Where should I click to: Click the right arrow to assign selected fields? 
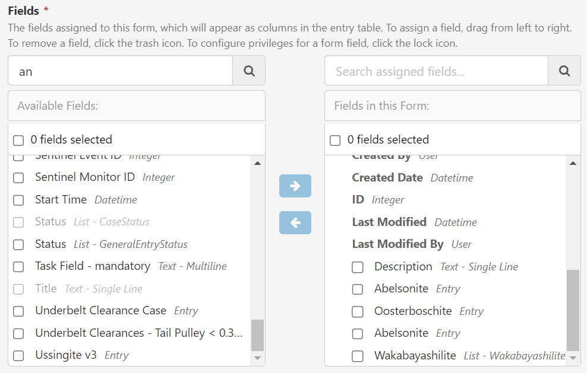point(295,186)
